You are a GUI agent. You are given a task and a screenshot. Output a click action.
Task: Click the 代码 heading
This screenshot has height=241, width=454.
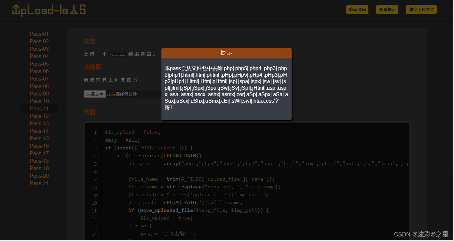point(89,112)
